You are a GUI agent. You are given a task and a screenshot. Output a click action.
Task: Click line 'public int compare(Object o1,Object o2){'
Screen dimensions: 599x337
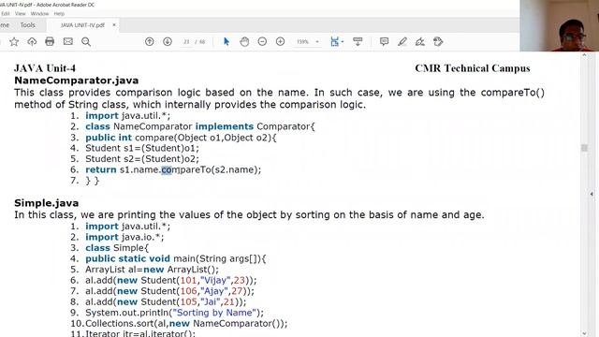point(181,138)
